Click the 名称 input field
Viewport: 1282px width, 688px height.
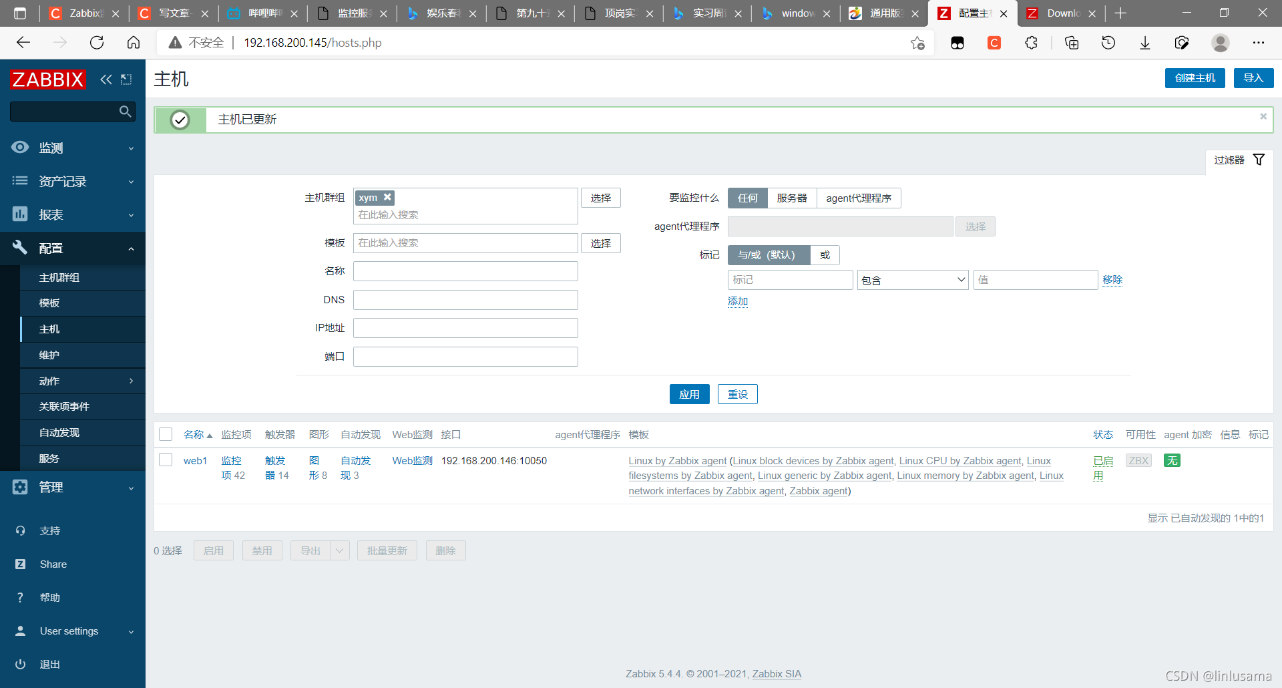[x=465, y=271]
